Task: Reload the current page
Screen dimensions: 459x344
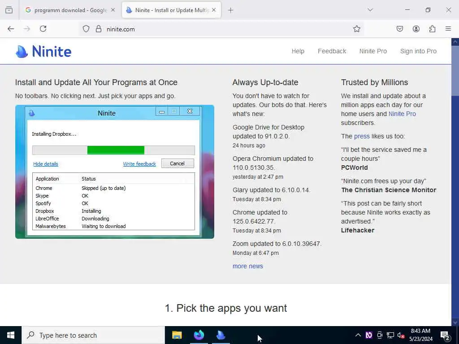Action: click(x=43, y=29)
